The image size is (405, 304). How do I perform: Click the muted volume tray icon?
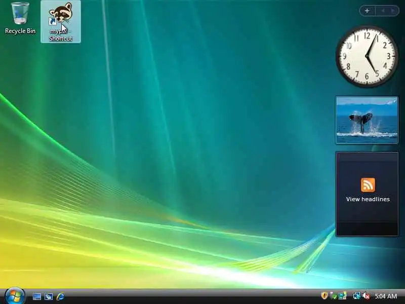point(366,296)
